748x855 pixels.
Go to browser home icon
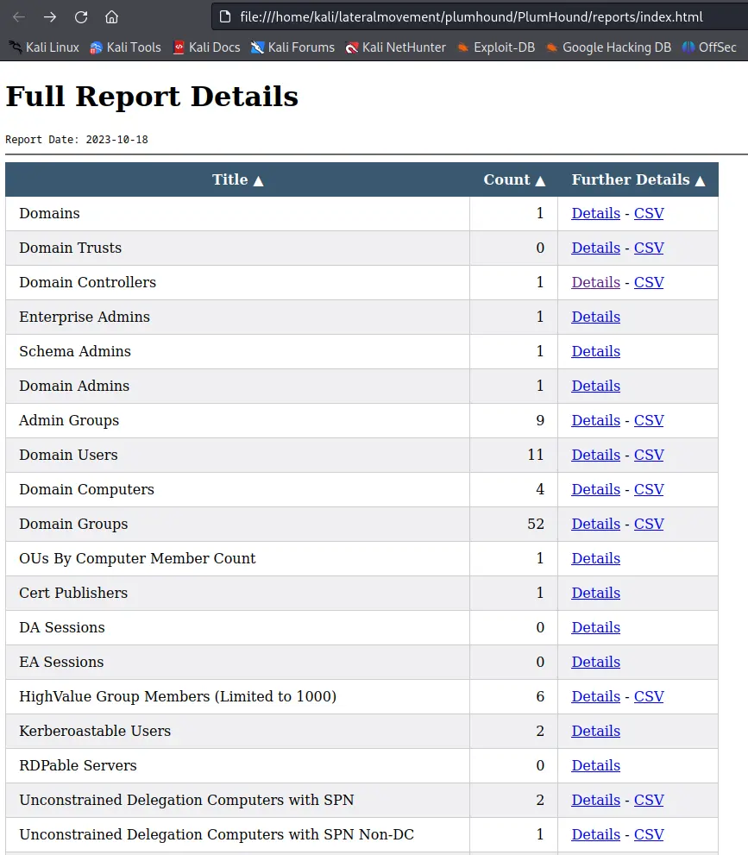tap(111, 17)
